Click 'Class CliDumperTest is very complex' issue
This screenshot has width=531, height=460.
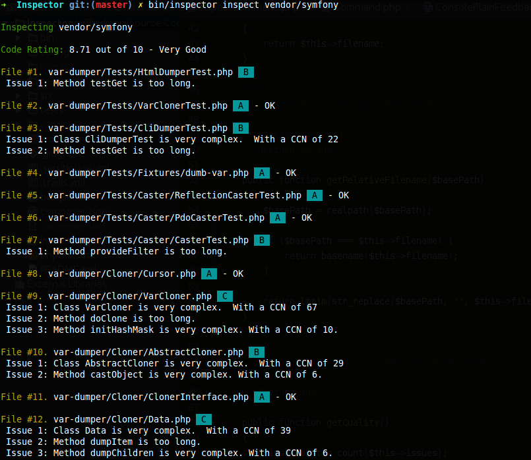[x=196, y=139]
